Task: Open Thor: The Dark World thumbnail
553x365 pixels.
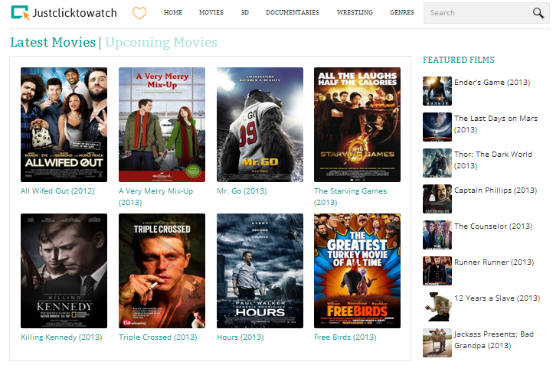Action: (x=437, y=163)
